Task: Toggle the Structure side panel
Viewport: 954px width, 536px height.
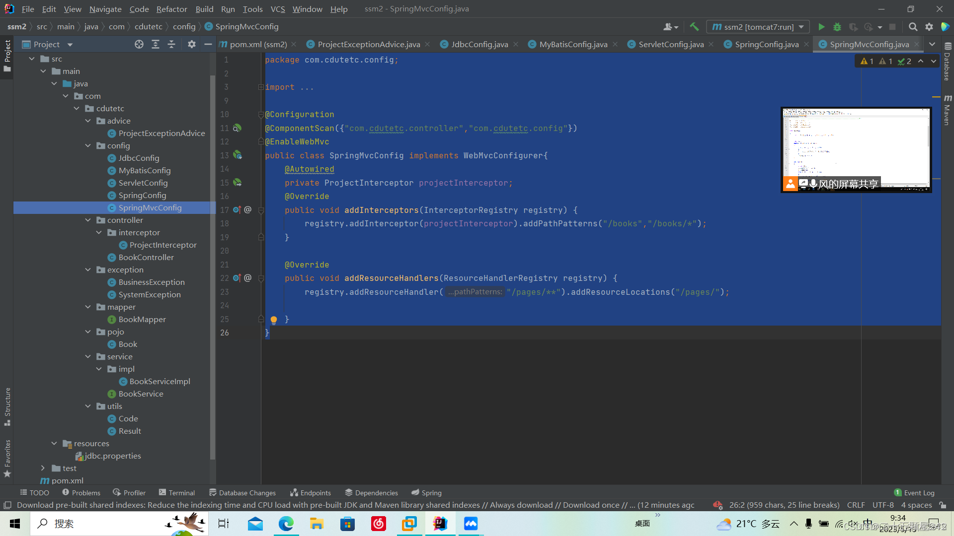Action: [7, 406]
